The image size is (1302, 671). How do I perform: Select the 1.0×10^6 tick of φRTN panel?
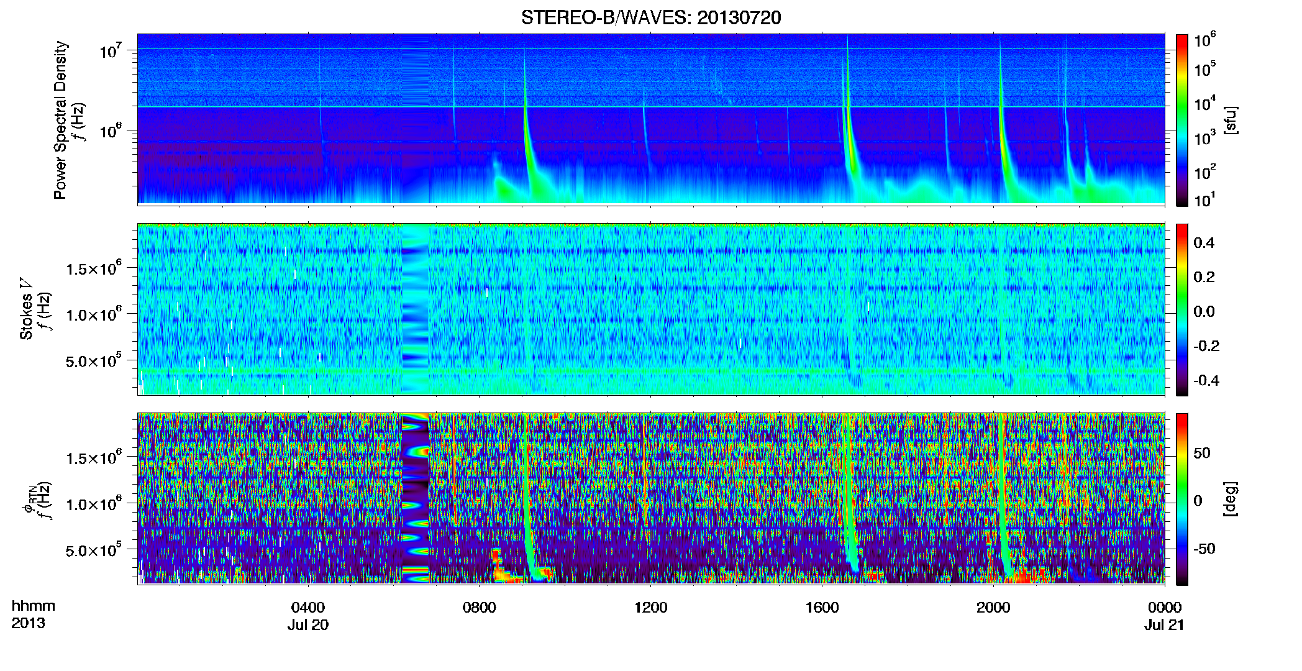93,504
